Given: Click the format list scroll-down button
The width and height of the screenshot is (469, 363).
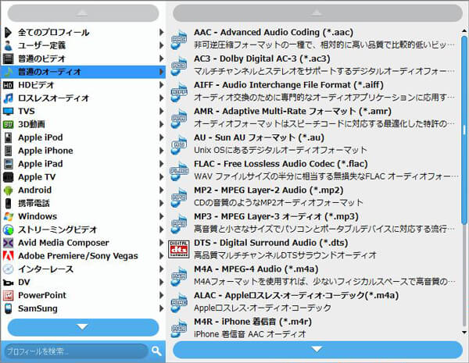Looking at the screenshot, I should (x=317, y=350).
